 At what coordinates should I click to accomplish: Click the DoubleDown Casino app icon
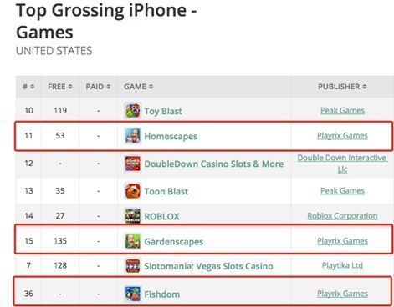point(132,164)
